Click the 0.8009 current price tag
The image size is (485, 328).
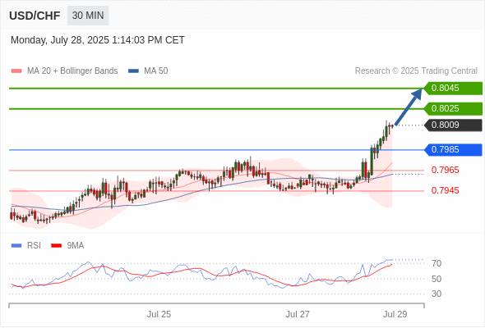(453, 125)
